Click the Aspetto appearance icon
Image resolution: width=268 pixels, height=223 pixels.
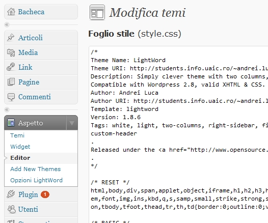click(x=11, y=123)
